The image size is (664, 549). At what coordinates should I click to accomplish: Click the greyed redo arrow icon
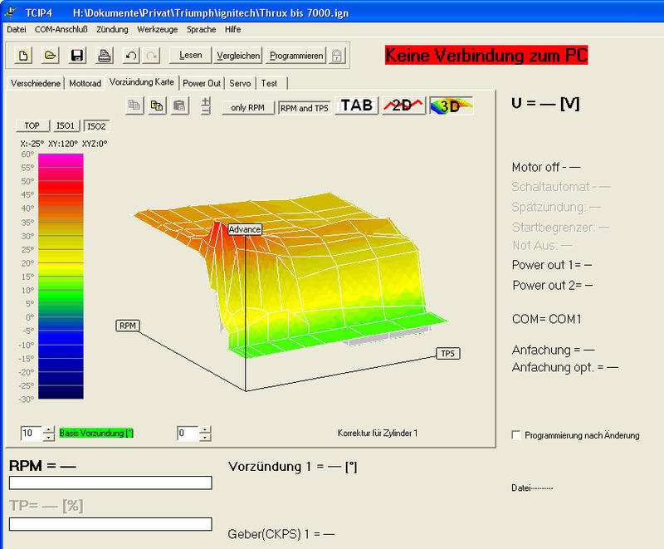pyautogui.click(x=151, y=56)
